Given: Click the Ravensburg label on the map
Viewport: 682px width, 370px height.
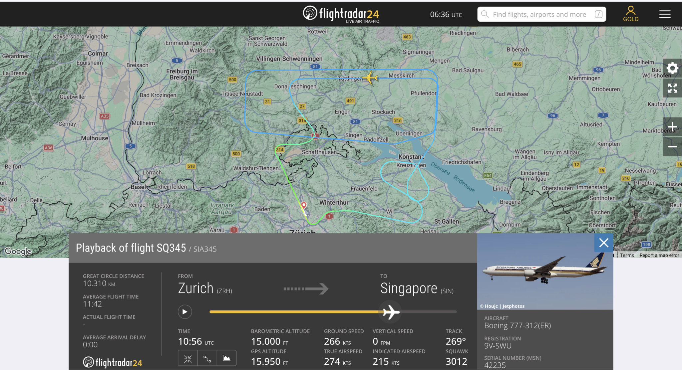Looking at the screenshot, I should 487,129.
